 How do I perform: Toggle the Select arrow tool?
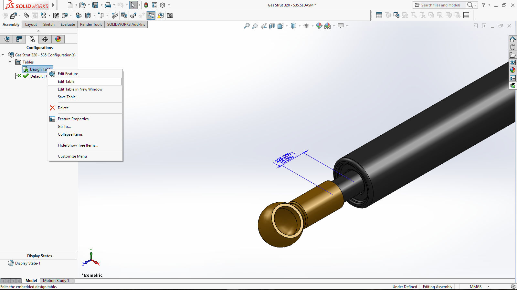(133, 5)
